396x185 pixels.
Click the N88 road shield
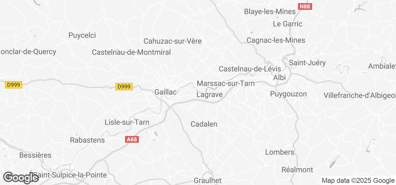305,6
